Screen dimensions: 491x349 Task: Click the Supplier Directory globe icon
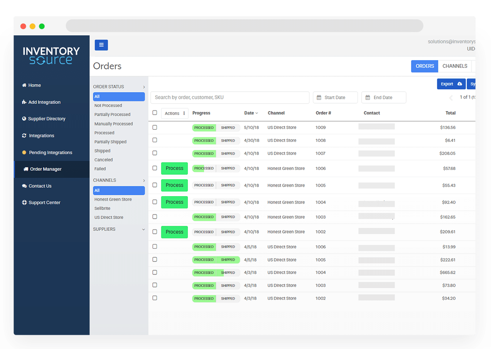tap(24, 119)
